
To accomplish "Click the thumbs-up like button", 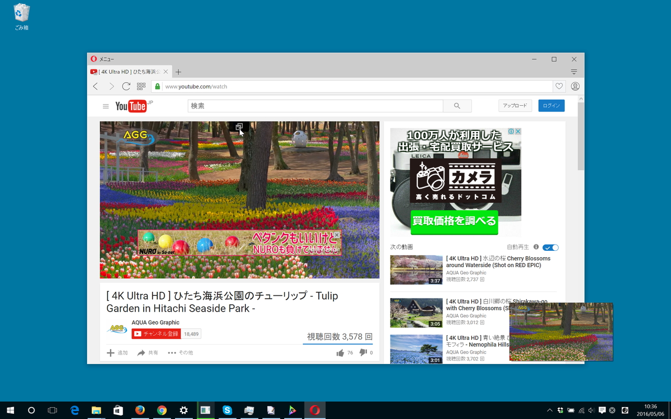I will tap(341, 352).
